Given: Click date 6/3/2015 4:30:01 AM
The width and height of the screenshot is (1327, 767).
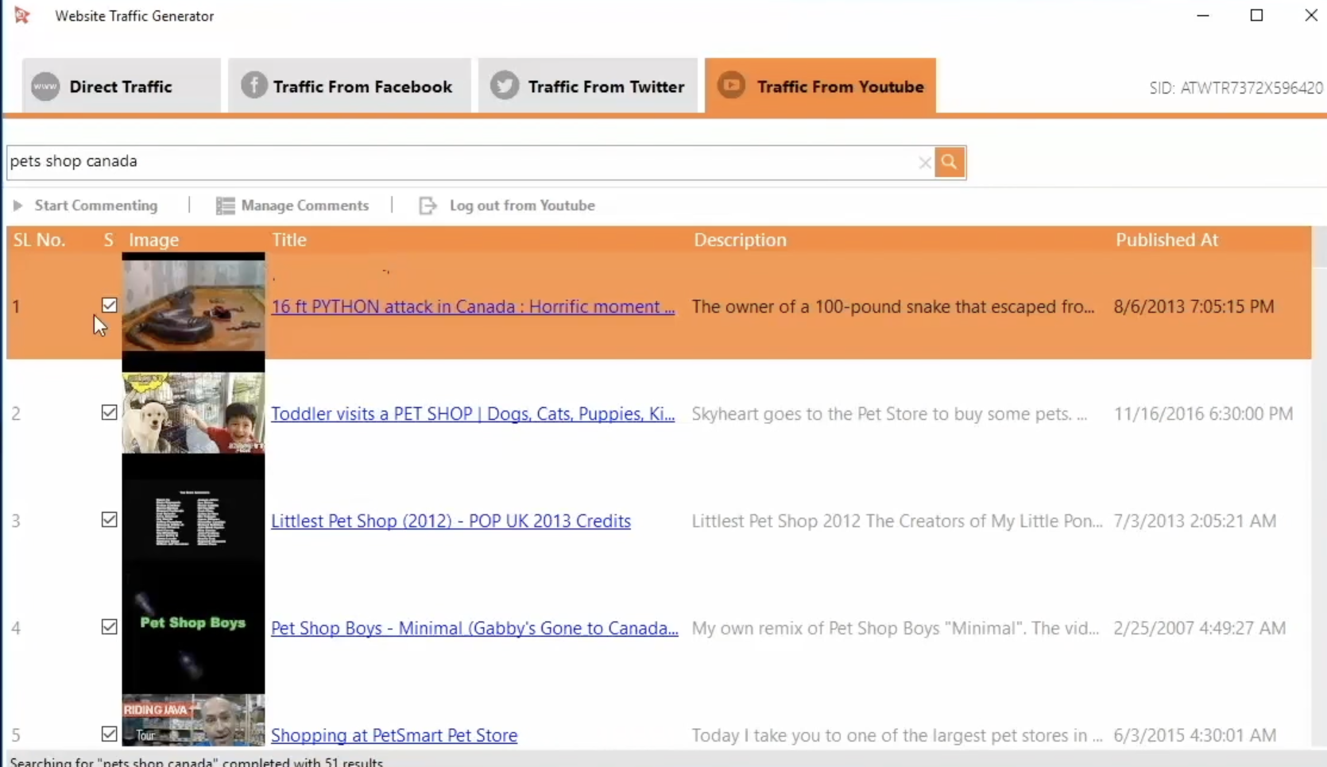Looking at the screenshot, I should (1195, 735).
